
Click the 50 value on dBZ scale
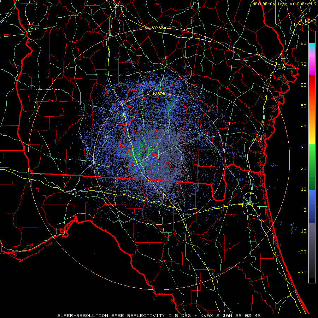coord(304,106)
